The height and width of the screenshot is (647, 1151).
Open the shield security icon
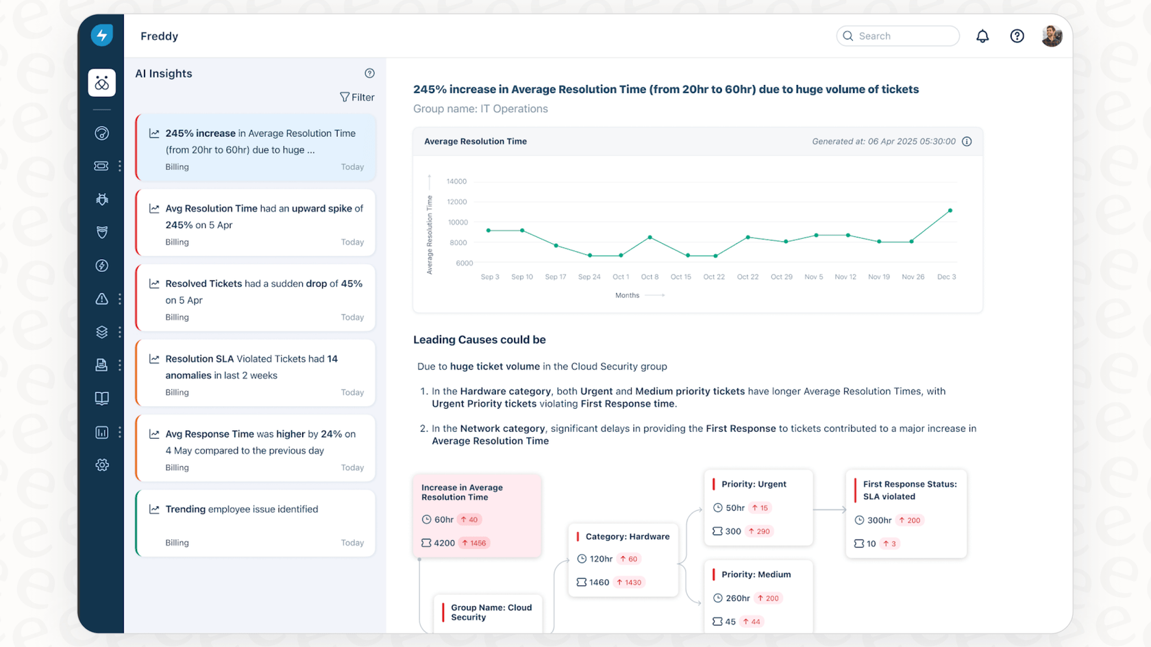101,233
